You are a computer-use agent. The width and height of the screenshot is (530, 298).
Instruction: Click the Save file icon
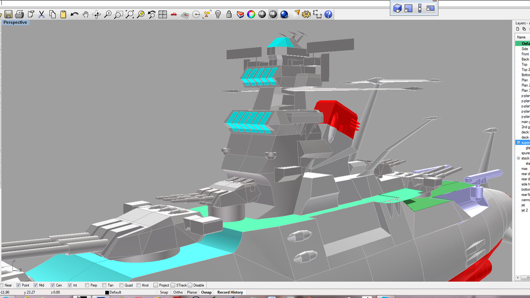[9, 14]
